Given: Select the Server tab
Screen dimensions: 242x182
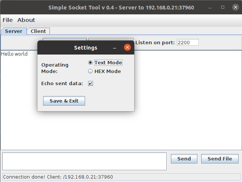Looking at the screenshot, I should pyautogui.click(x=14, y=31).
